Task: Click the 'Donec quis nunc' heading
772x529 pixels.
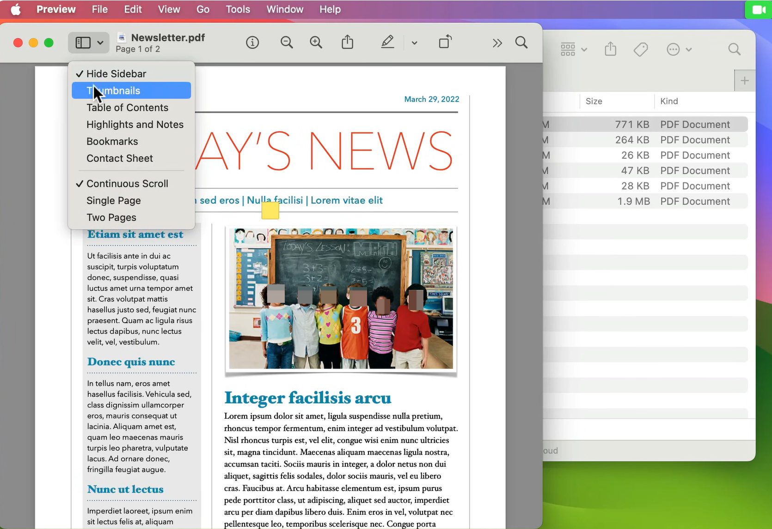Action: [x=131, y=362]
